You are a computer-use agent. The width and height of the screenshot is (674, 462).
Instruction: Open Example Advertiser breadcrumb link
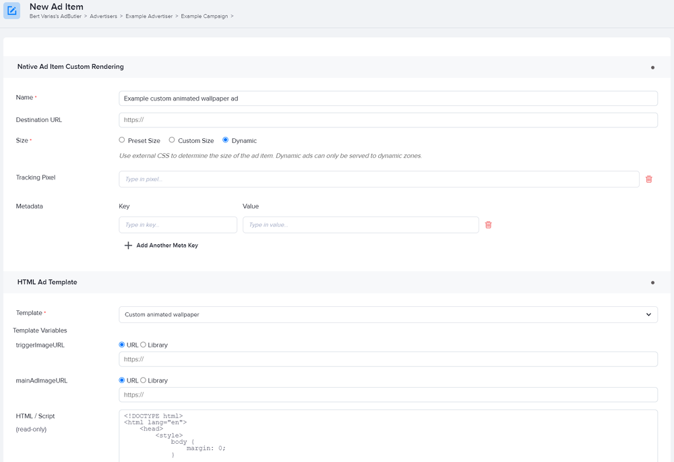coord(149,16)
